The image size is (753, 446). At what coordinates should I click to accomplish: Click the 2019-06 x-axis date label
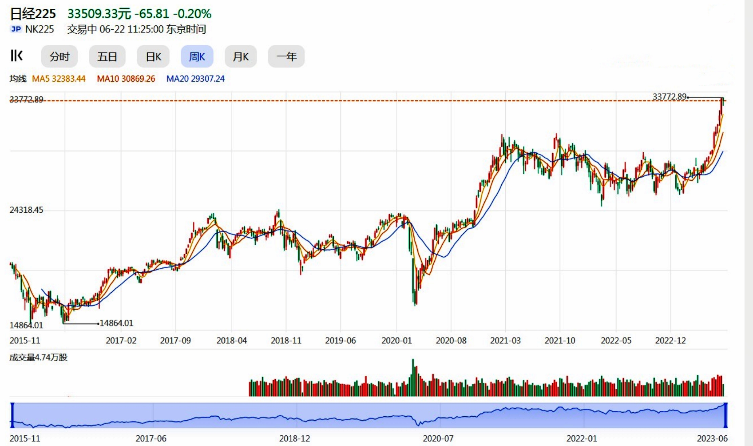pyautogui.click(x=340, y=341)
